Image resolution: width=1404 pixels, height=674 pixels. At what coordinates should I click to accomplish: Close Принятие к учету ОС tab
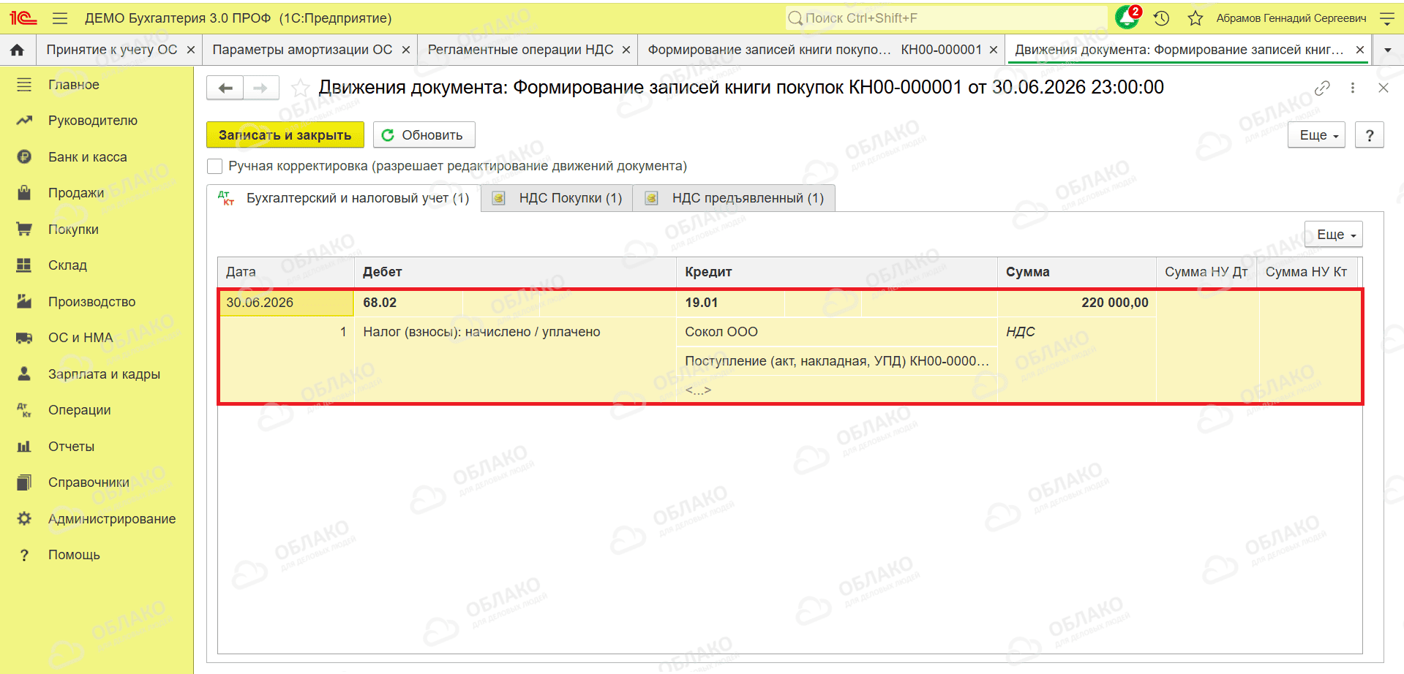(x=191, y=50)
